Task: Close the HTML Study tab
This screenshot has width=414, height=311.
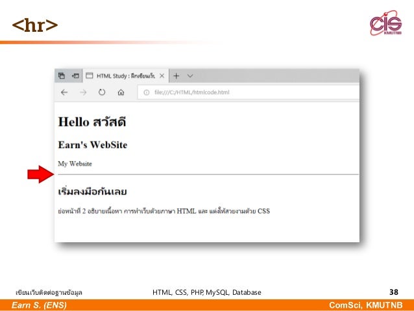Action: coord(162,76)
